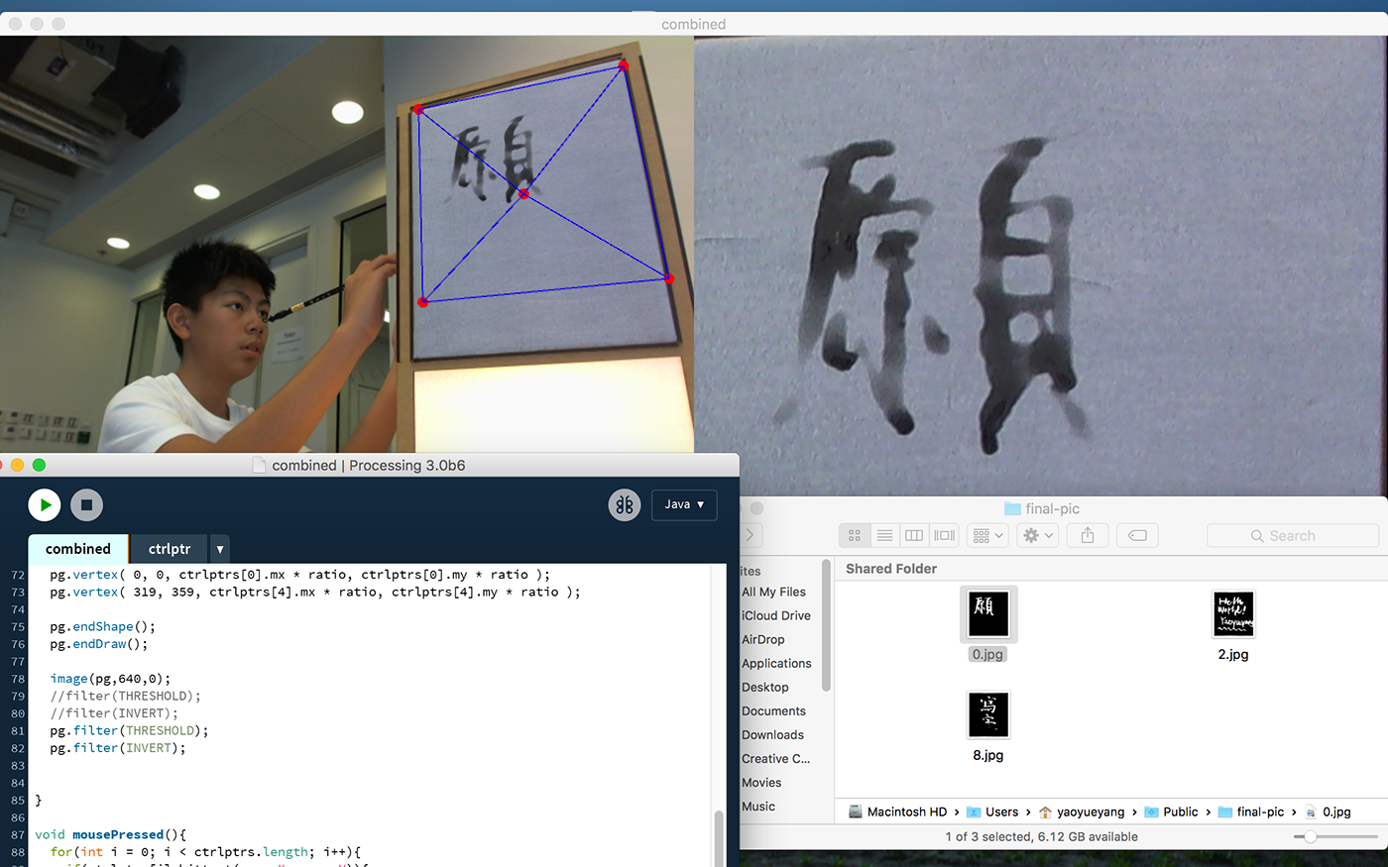The width and height of the screenshot is (1388, 867).
Task: Click the Processing code editor vertical scrollbar
Action: click(x=719, y=837)
